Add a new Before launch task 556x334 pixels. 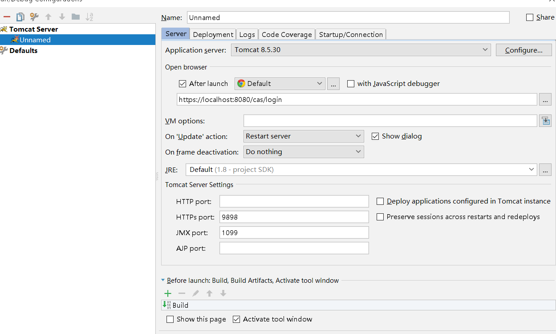(168, 293)
